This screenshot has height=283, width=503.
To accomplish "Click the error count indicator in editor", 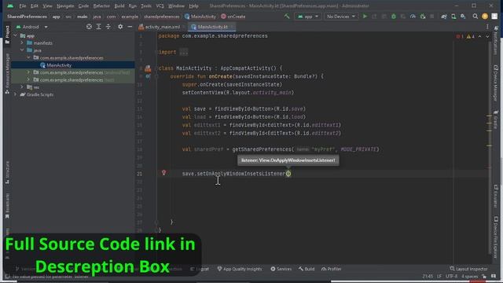I will (460, 37).
